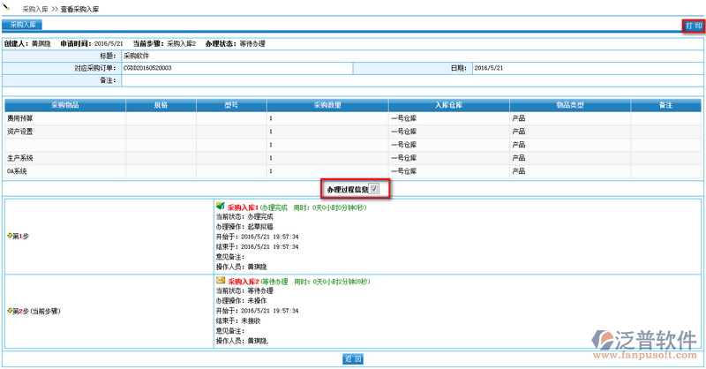Click the yellow diamond icon next to 第1步
The height and width of the screenshot is (369, 706).
click(9, 237)
